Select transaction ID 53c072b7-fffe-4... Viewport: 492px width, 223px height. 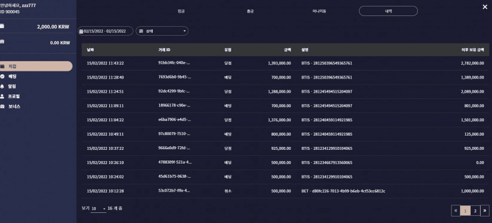click(174, 191)
